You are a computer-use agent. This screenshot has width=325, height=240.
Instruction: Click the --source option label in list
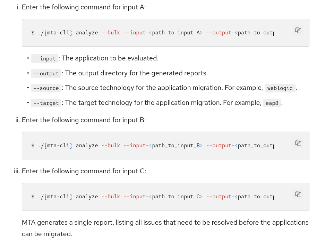click(x=46, y=88)
